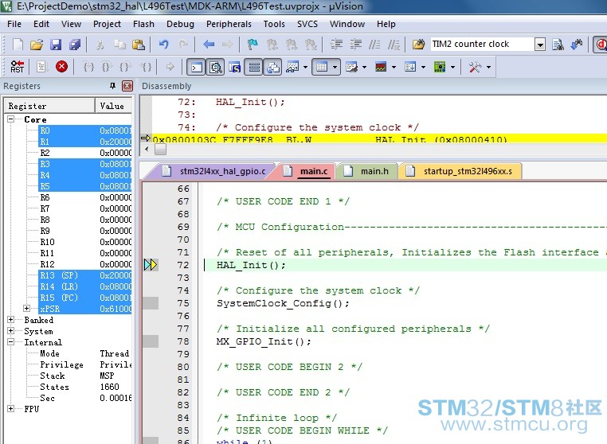Viewport: 607px width, 444px height.
Task: Navigate forwards with the grey arrow
Action: coord(228,45)
